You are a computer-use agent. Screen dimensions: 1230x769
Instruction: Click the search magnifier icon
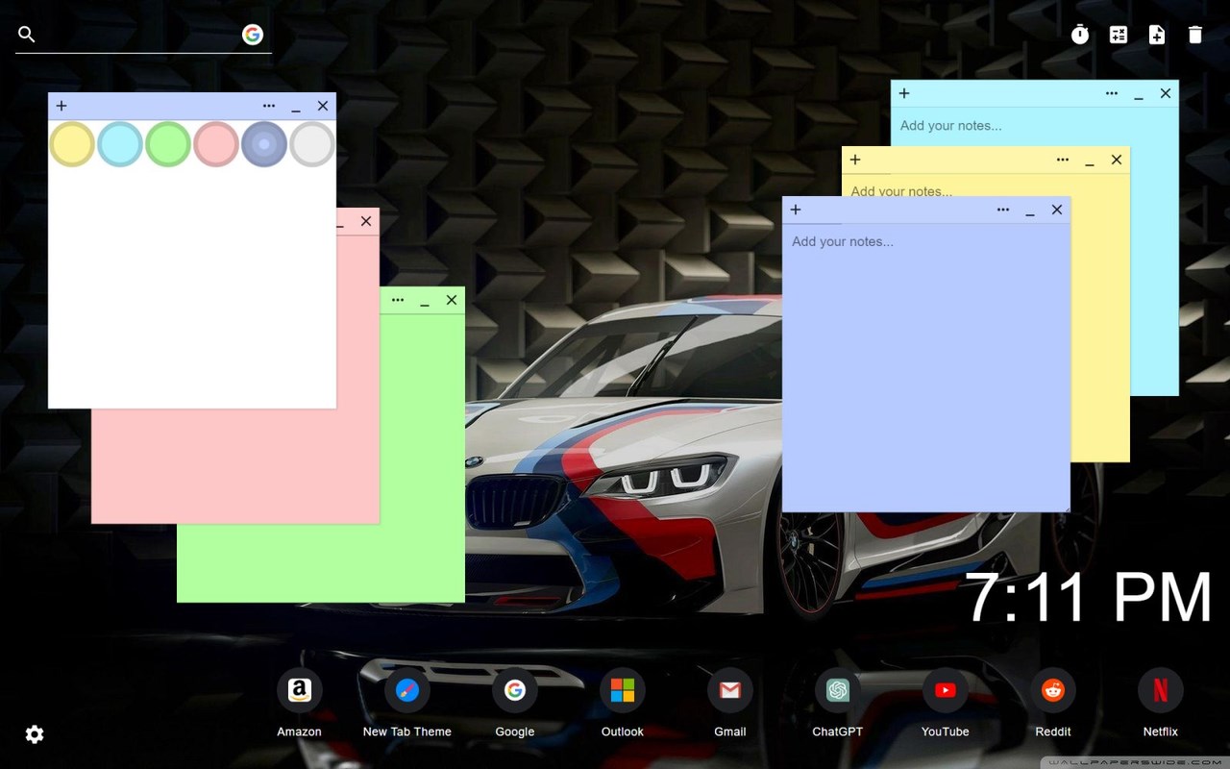[x=27, y=35]
